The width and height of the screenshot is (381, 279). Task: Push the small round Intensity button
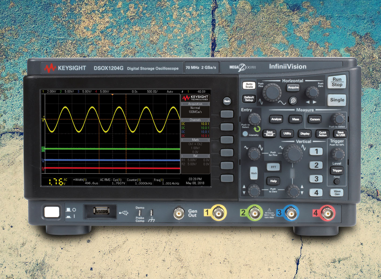[245, 133]
